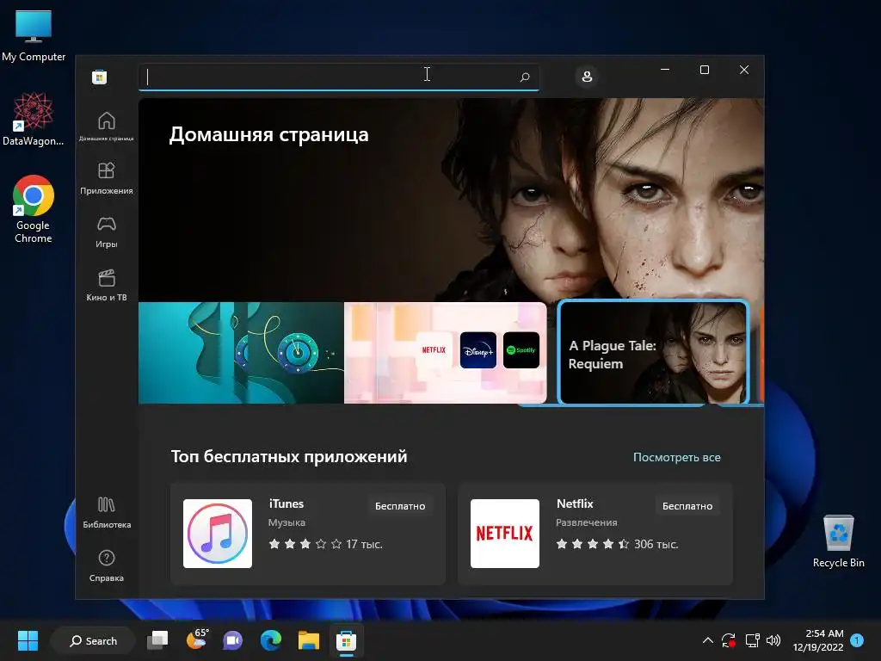
Task: Click the iTunes star rating 17 тыс.
Action: click(325, 544)
